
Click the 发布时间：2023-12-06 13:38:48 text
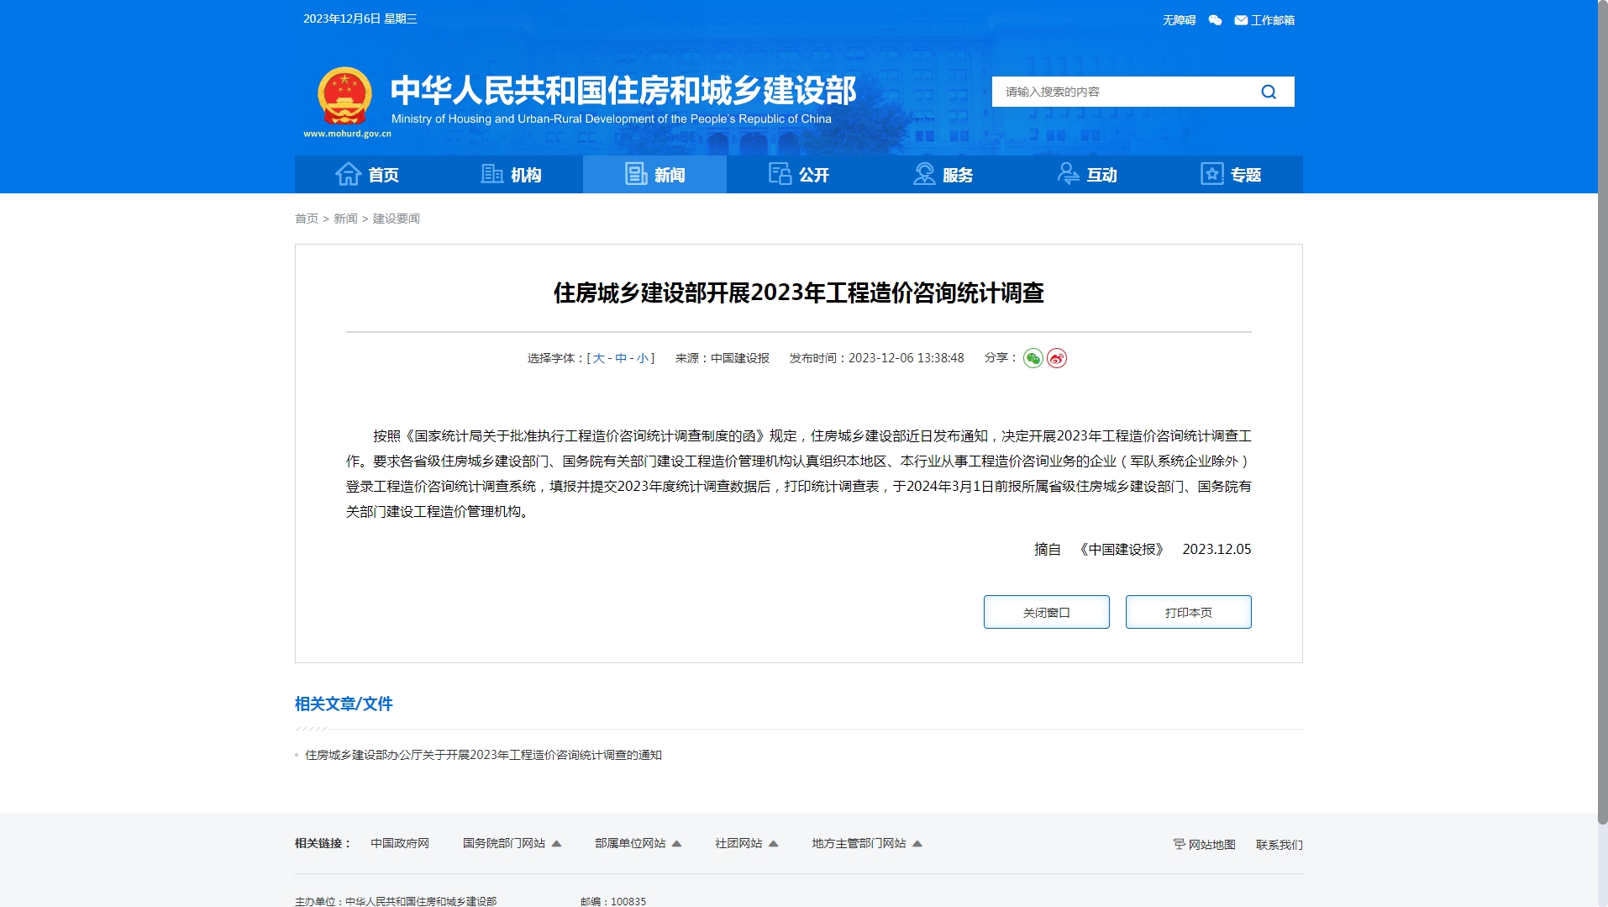pyautogui.click(x=876, y=358)
